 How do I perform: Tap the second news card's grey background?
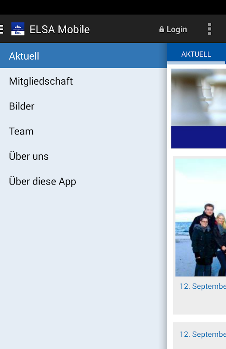pyautogui.click(x=199, y=343)
